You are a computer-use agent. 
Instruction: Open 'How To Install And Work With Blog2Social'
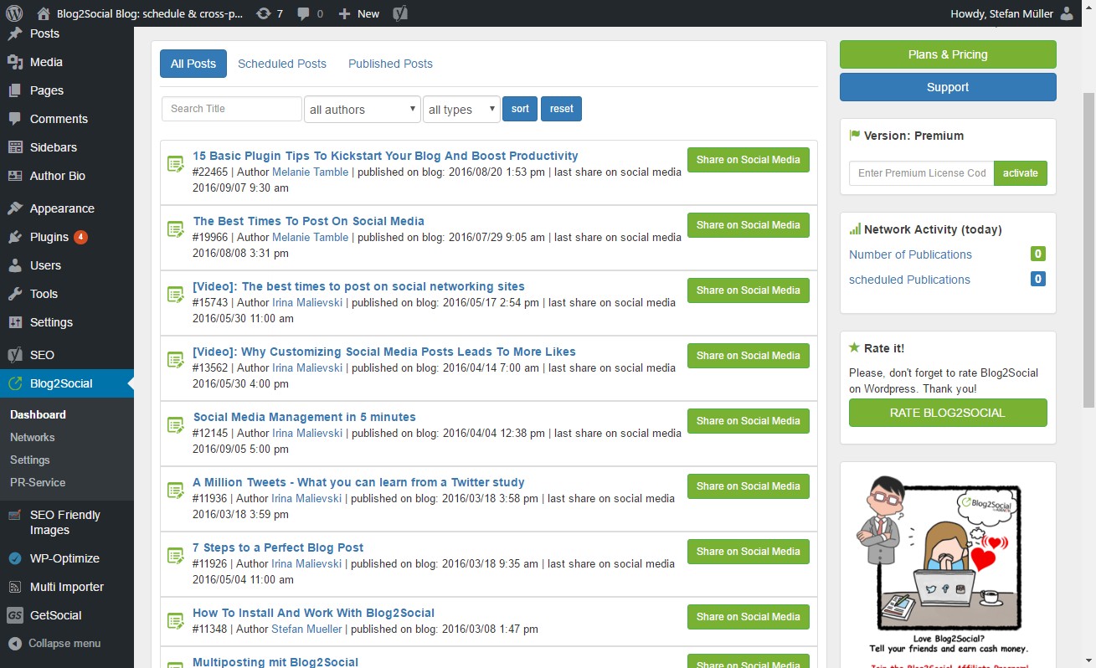click(313, 613)
